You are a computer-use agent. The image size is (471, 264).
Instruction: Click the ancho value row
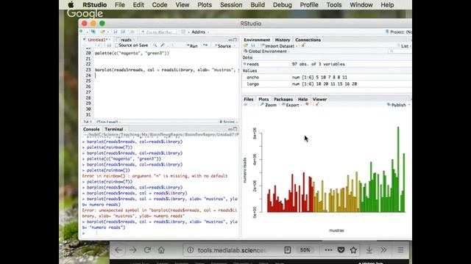tap(327, 77)
